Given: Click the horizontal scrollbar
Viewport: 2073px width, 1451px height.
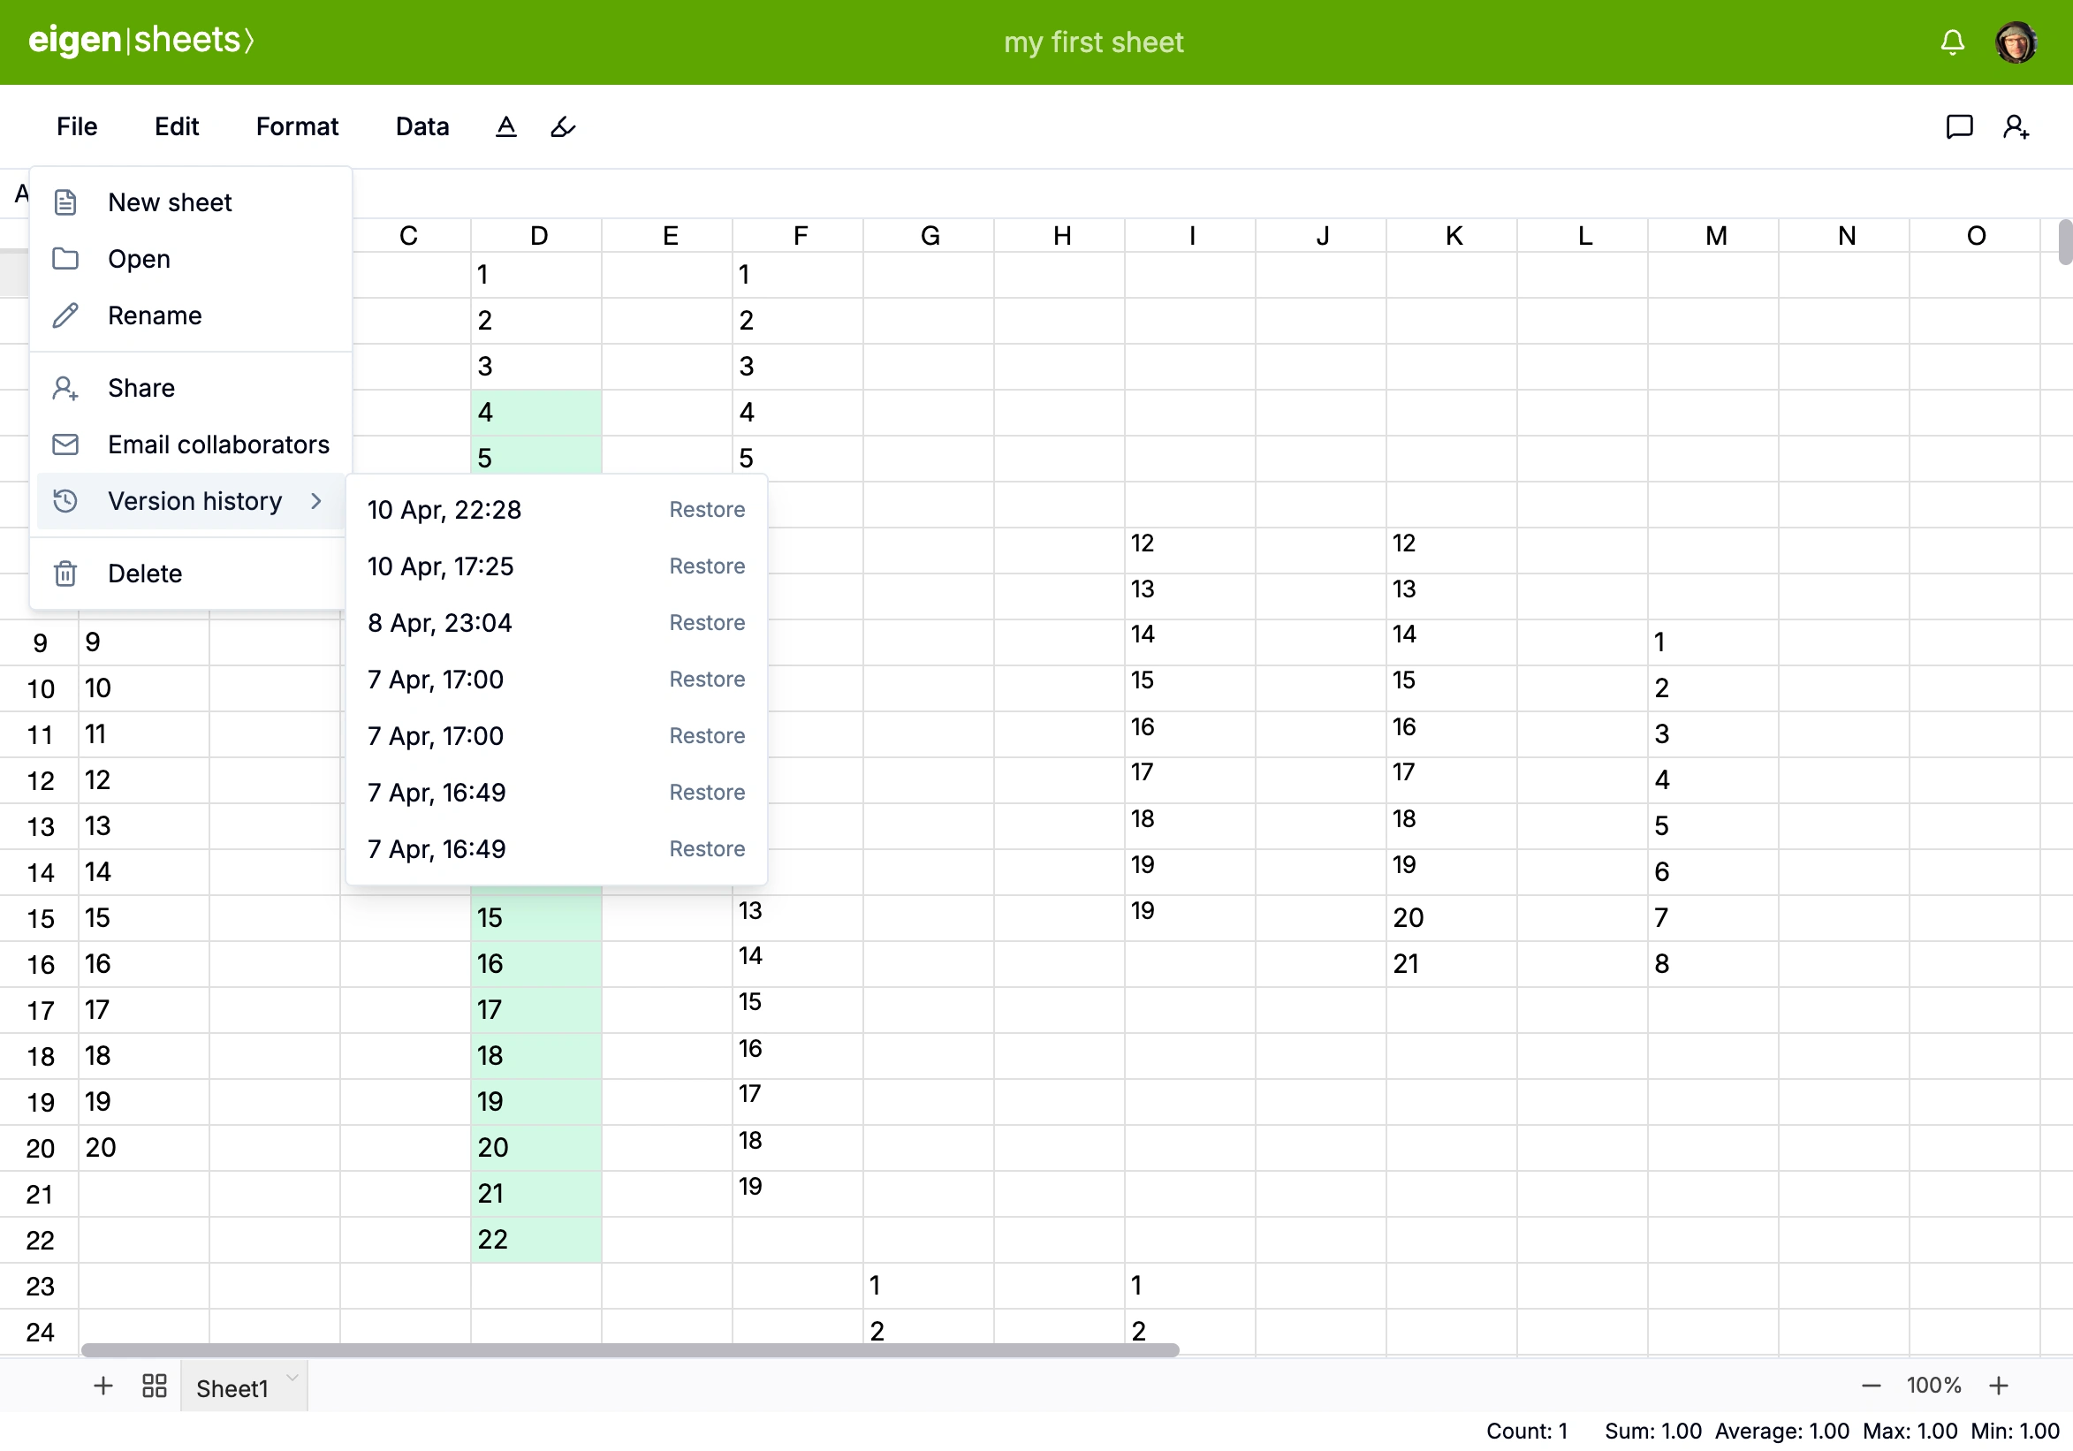Looking at the screenshot, I should pos(629,1350).
